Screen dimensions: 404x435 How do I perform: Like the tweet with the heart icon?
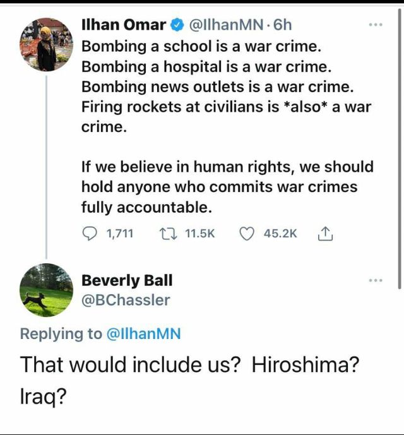click(x=247, y=234)
